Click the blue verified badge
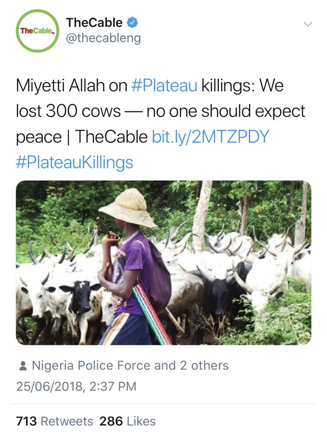This screenshot has height=437, width=327. click(x=131, y=23)
